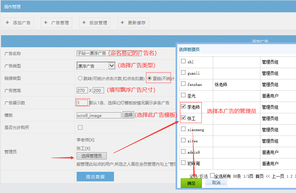Toggle the 是否允许购买 checkbox
The image size is (296, 193).
coord(80,128)
